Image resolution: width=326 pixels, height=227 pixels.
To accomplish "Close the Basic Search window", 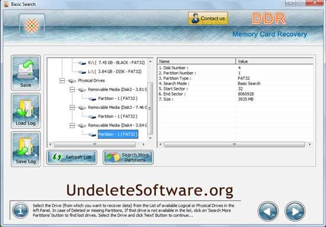I will pyautogui.click(x=315, y=3).
